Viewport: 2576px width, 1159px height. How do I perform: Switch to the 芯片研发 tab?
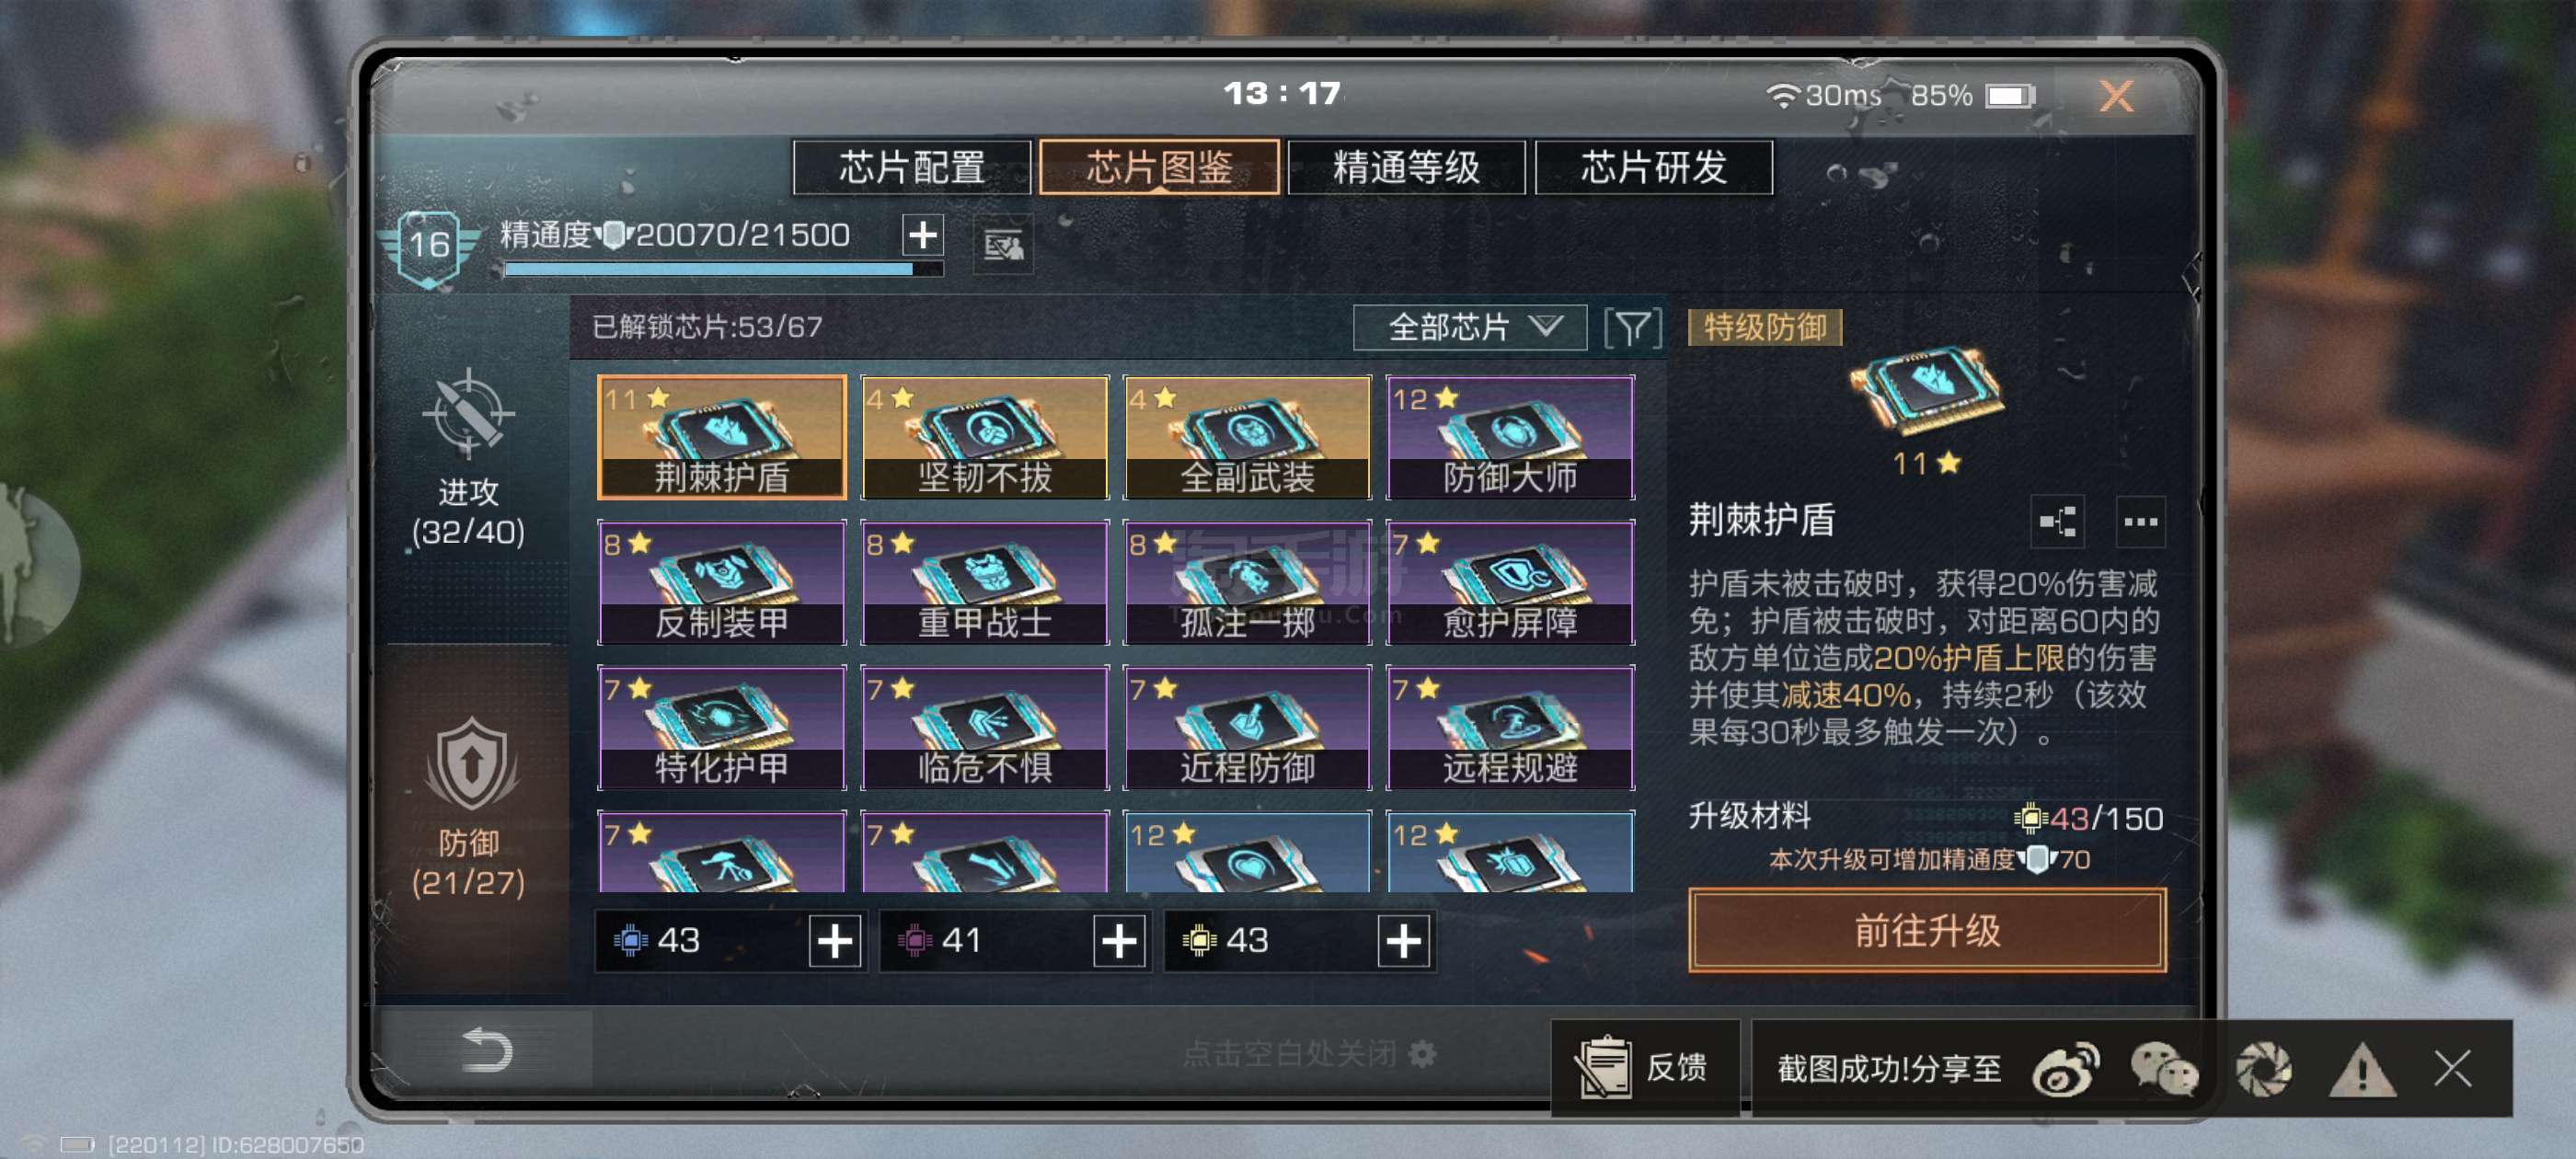pos(1653,167)
